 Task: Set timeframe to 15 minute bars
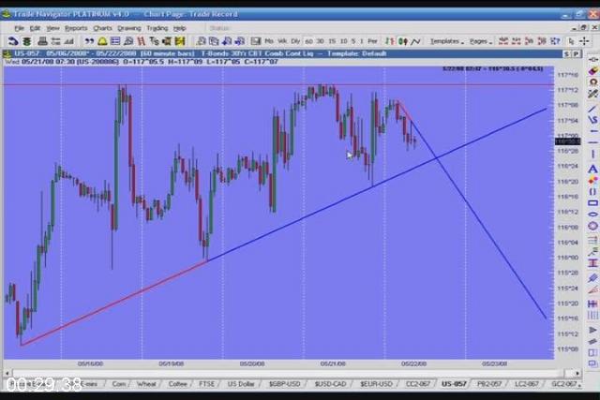(332, 41)
